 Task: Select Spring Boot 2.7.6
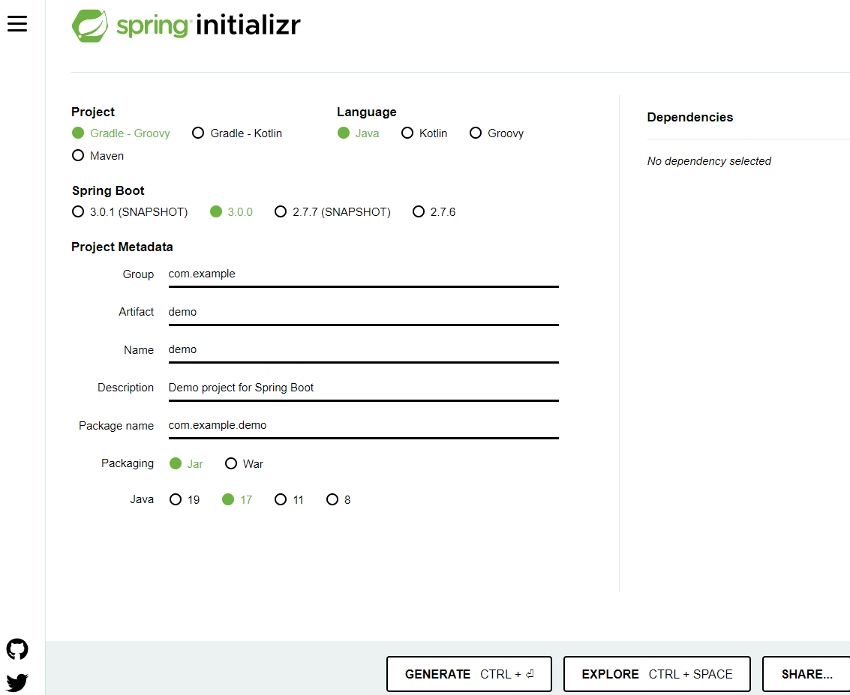tap(434, 212)
